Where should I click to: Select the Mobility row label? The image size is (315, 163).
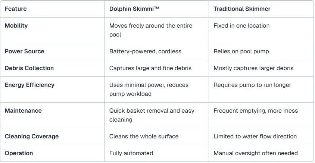pos(16,26)
